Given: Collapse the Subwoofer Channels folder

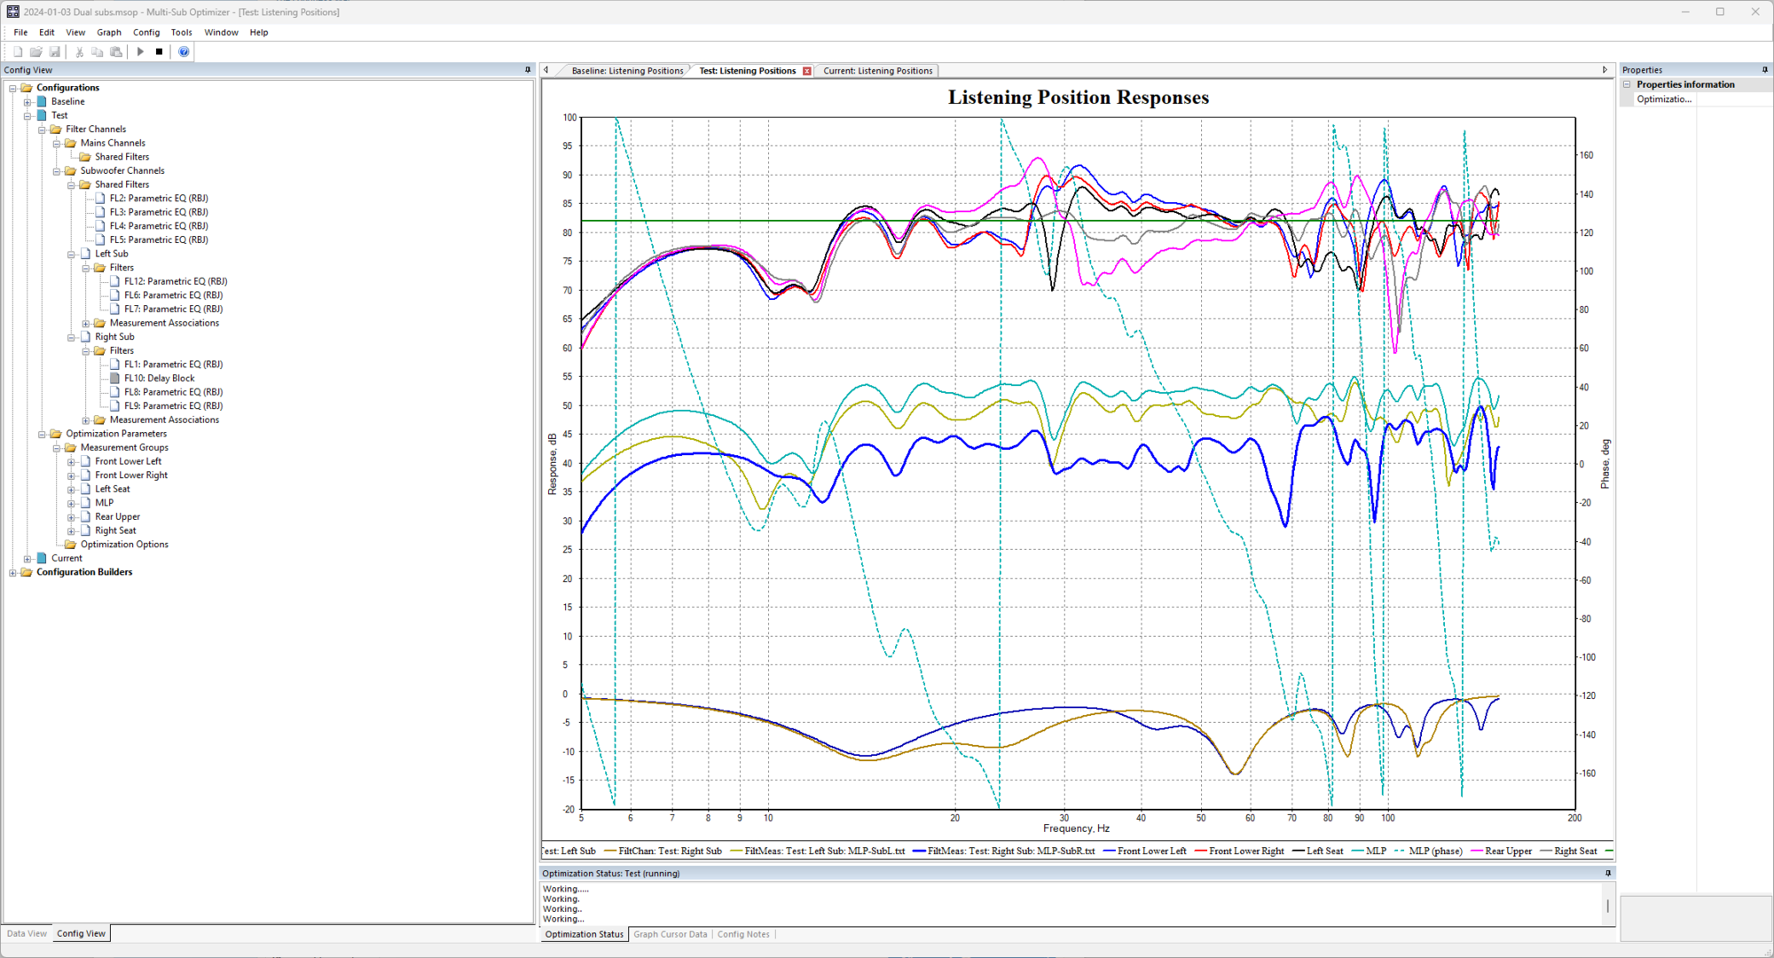Looking at the screenshot, I should point(57,171).
